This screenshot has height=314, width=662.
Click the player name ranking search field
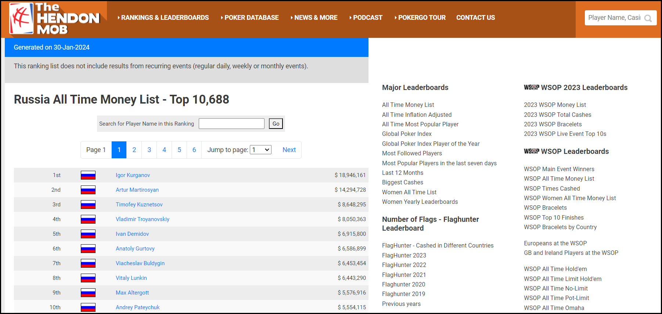pos(231,124)
